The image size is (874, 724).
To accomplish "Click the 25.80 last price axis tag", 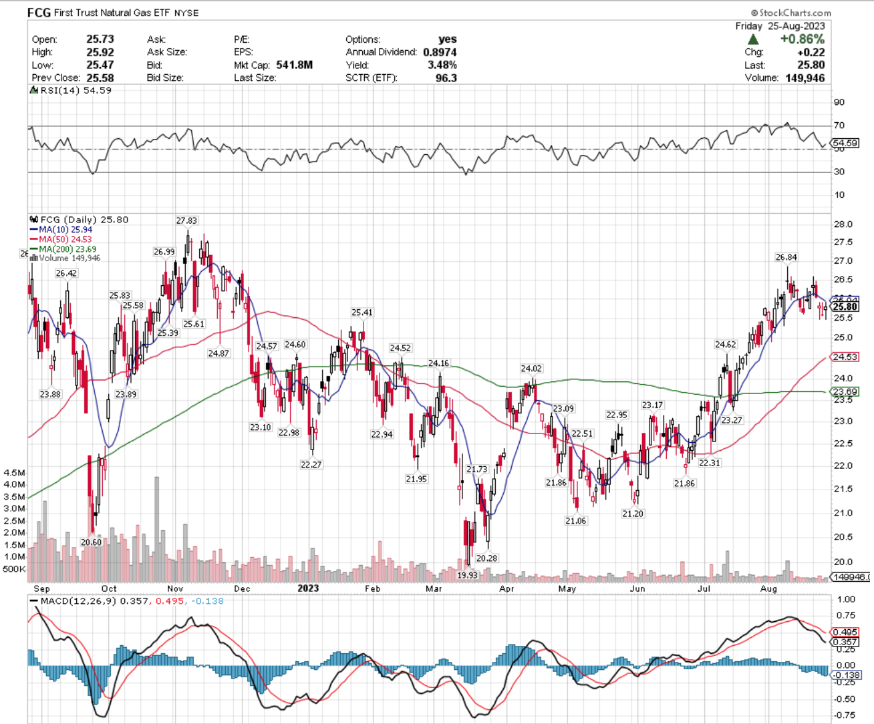I will click(845, 307).
